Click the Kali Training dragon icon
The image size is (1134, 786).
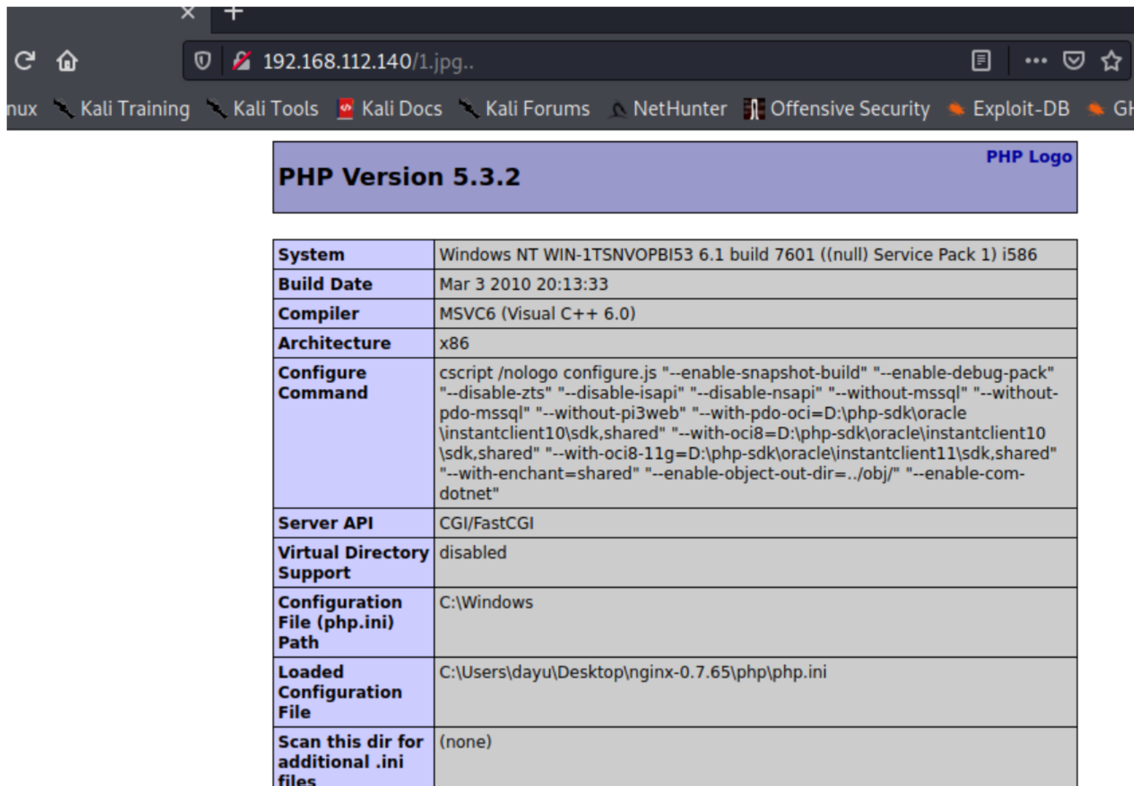coord(64,108)
